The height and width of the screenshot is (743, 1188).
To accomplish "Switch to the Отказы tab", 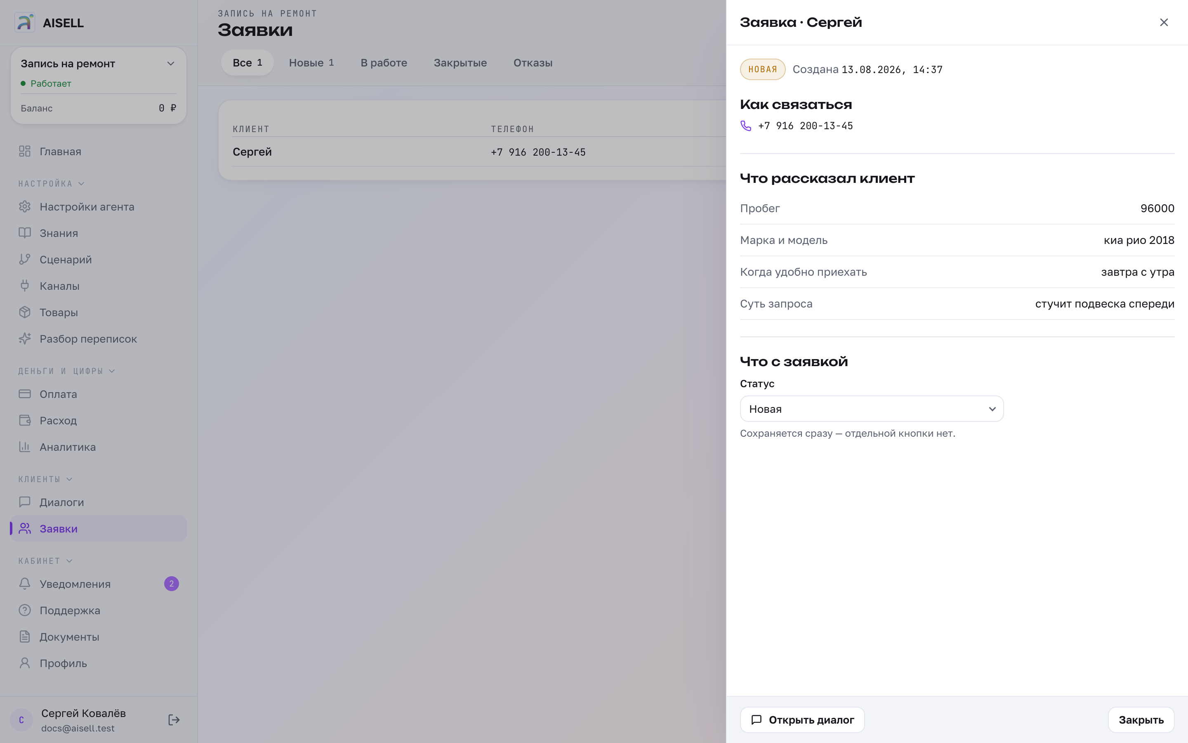I will [533, 63].
